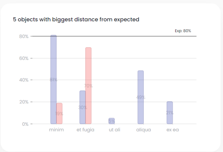Screen dimensions: 223x152
Task: Select the 40% y-axis tick label
Action: [24, 80]
